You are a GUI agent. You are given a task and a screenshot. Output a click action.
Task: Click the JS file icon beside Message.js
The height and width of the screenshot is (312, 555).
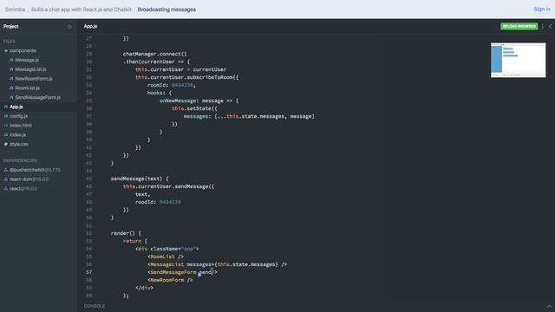[11, 60]
